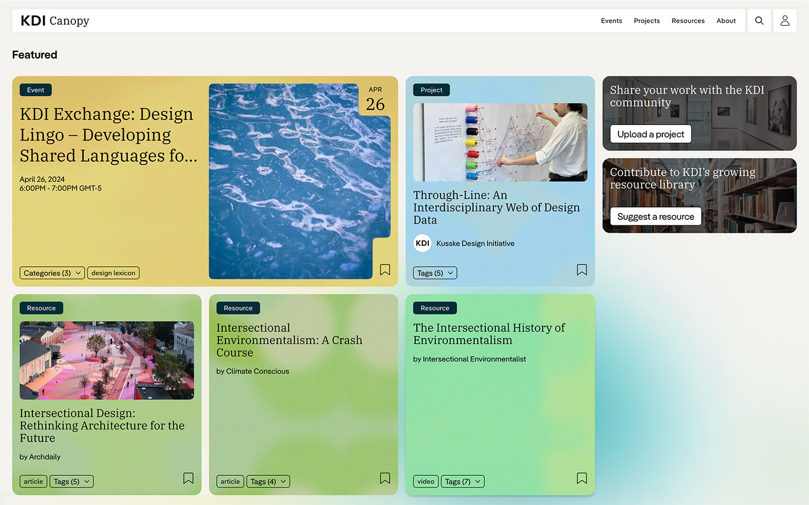The width and height of the screenshot is (809, 505).
Task: Bookmark the Intersectional Design article
Action: click(188, 478)
